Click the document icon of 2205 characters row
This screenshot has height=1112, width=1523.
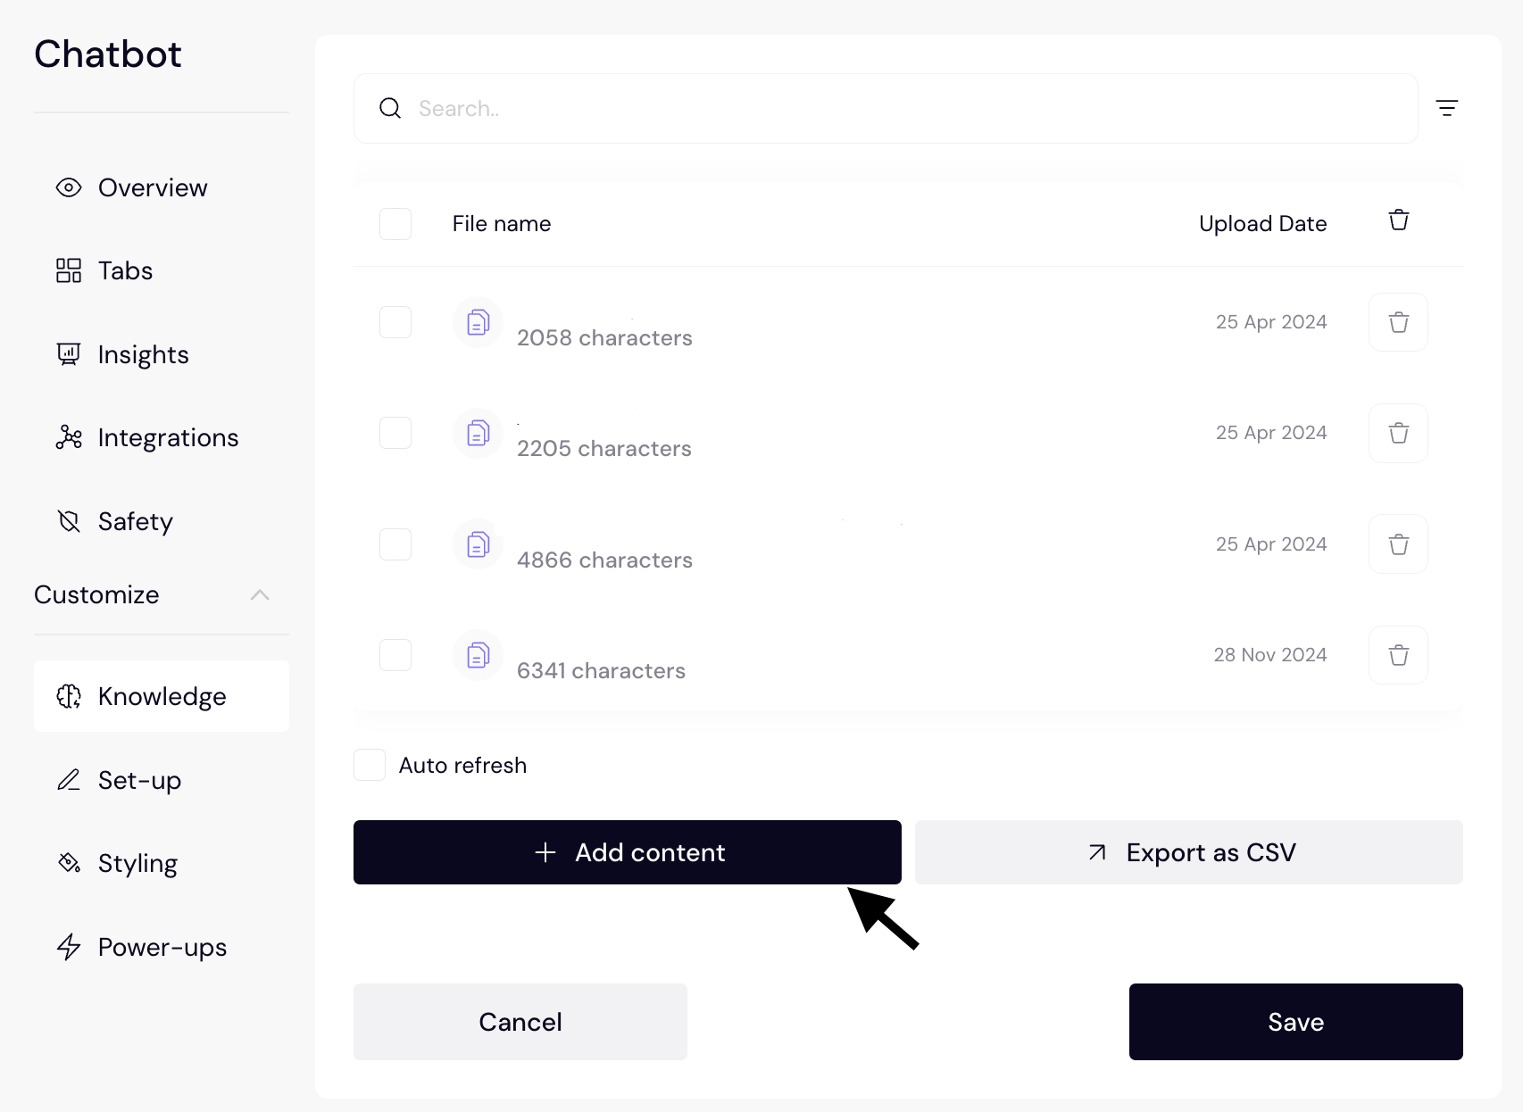(479, 433)
